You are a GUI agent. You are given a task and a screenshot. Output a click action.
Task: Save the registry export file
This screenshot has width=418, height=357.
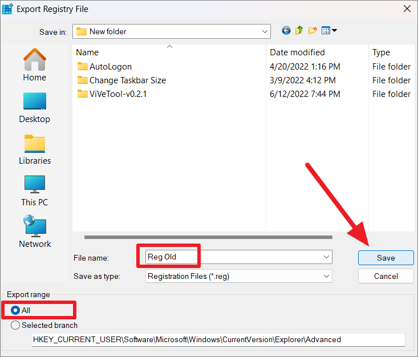pyautogui.click(x=385, y=258)
